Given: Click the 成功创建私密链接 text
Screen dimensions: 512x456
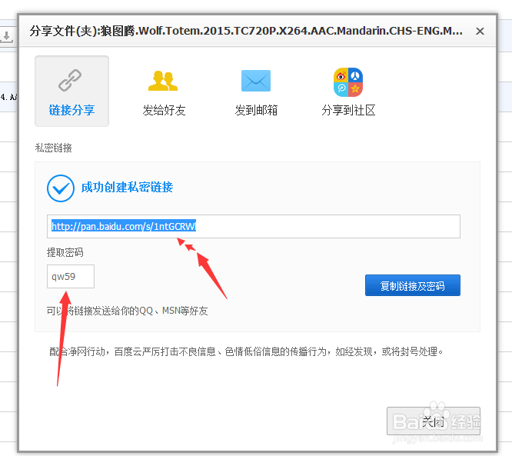Looking at the screenshot, I should (x=127, y=188).
